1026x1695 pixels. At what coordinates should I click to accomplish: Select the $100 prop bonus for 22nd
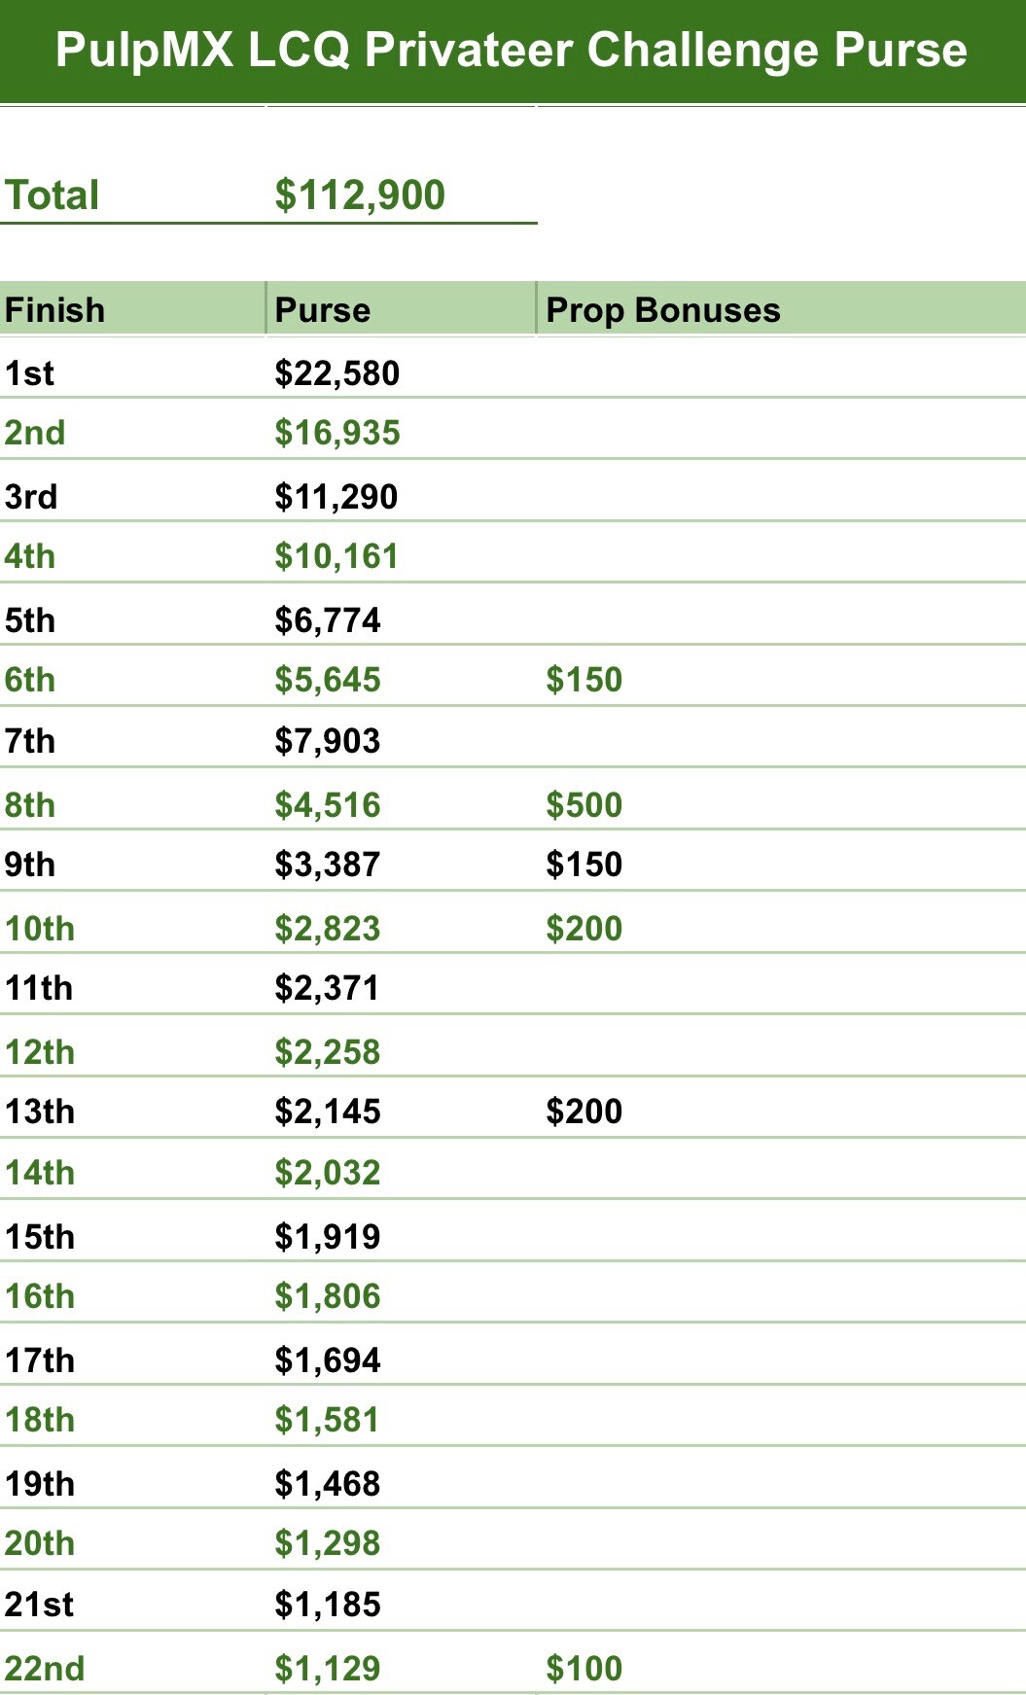584,1669
